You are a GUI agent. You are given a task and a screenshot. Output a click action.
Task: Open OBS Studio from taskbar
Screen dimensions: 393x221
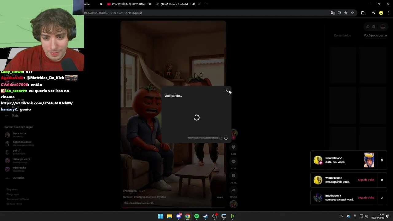[x=215, y=216]
